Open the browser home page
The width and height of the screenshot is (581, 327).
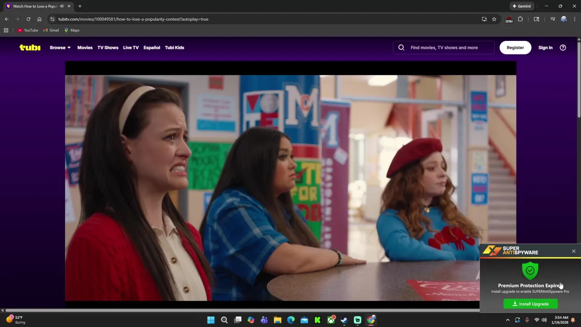tap(39, 19)
